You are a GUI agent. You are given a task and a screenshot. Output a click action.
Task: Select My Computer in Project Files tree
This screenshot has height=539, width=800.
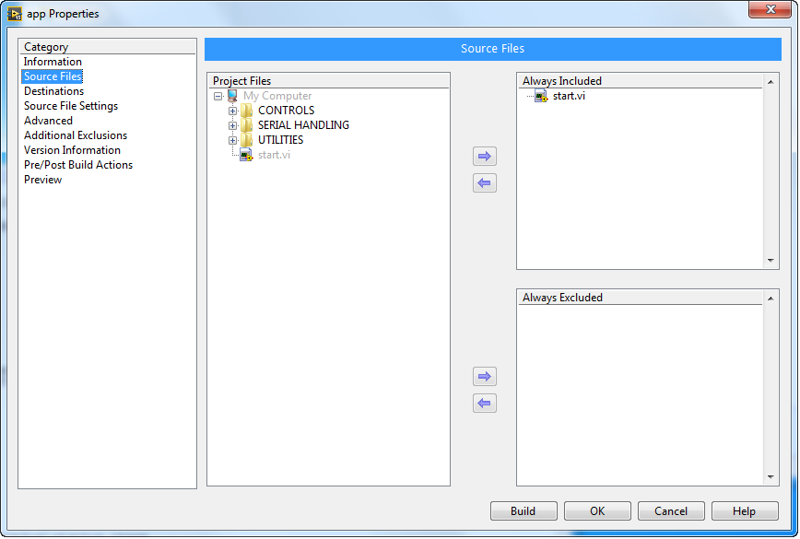[277, 96]
